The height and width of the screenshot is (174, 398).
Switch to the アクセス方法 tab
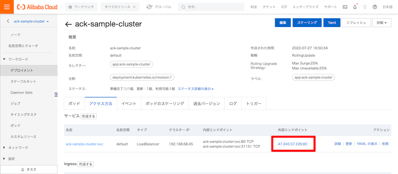coord(101,104)
